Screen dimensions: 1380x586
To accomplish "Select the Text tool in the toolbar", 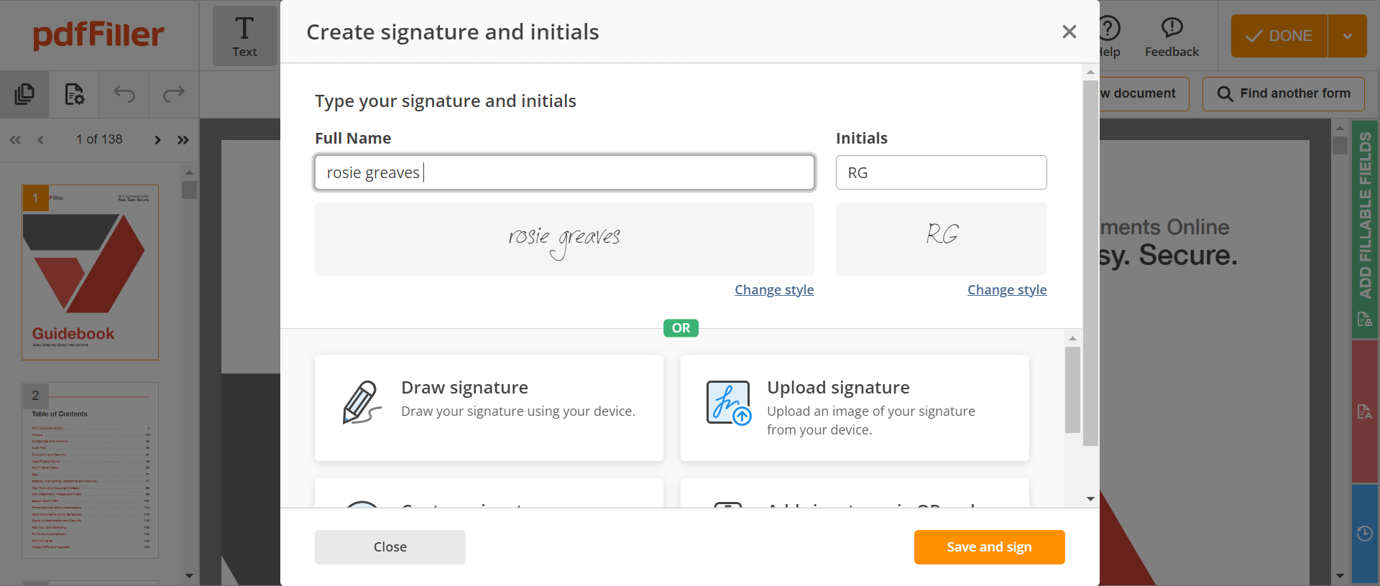I will click(244, 36).
